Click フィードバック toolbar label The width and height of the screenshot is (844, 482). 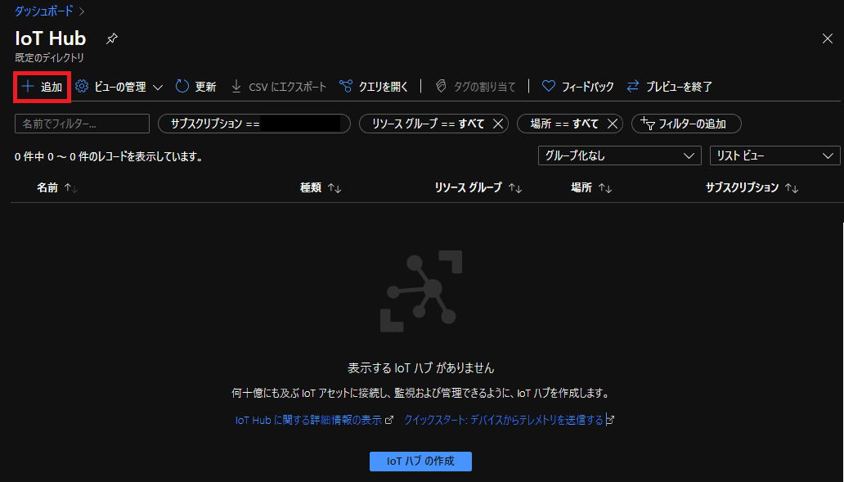click(x=588, y=87)
